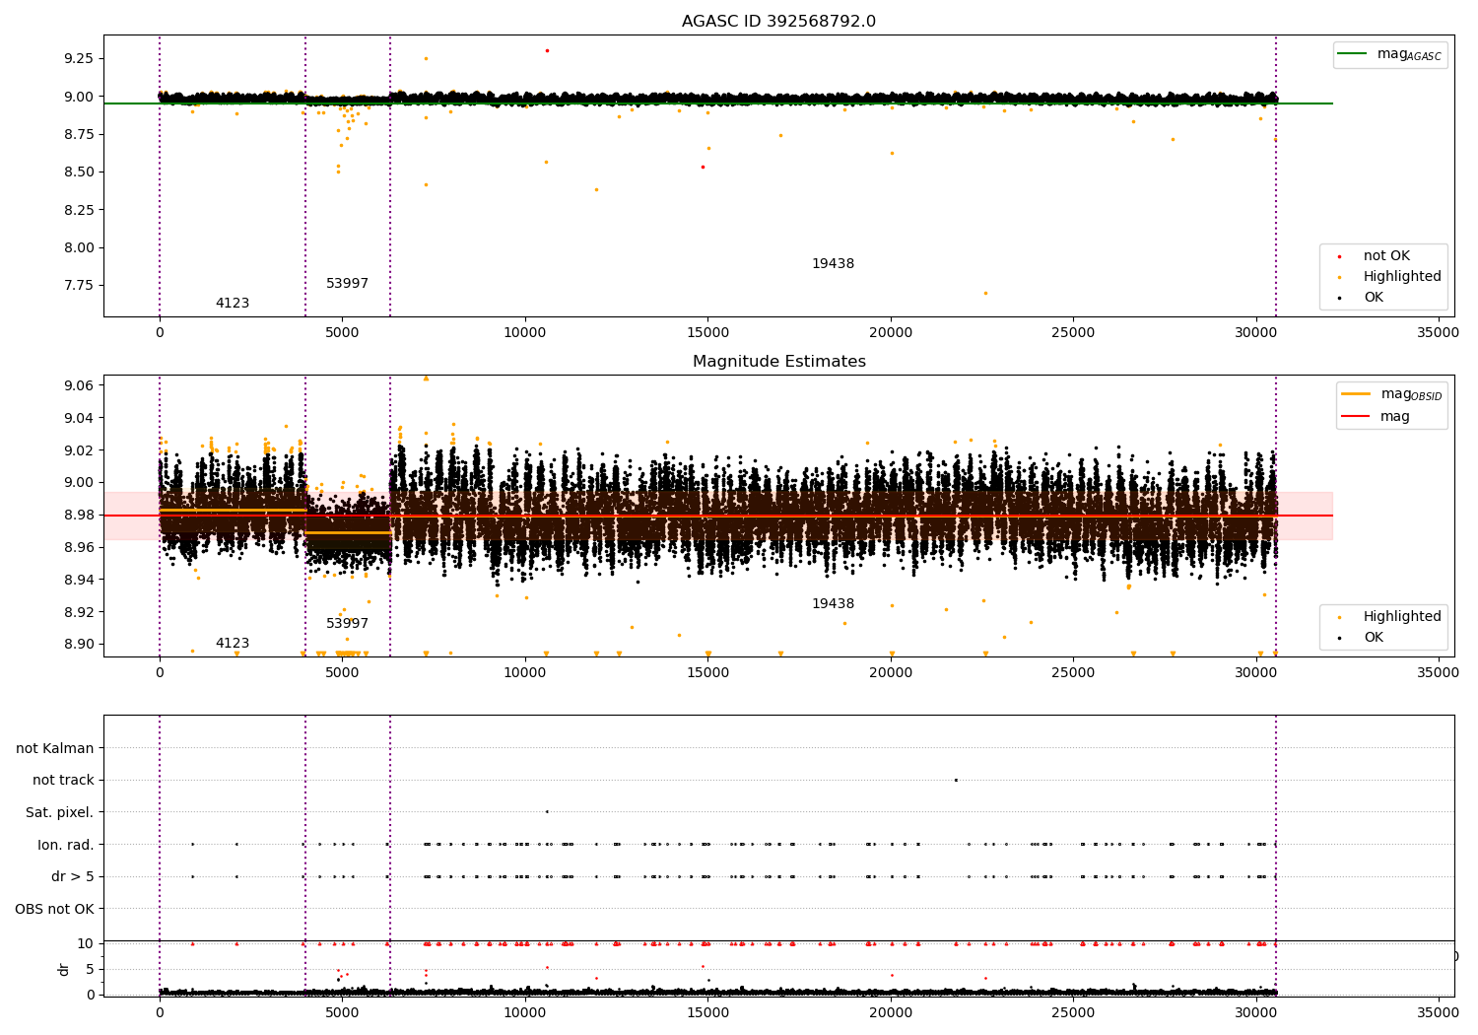Click the 'not track' axis label
This screenshot has height=1035, width=1478.
(x=63, y=780)
